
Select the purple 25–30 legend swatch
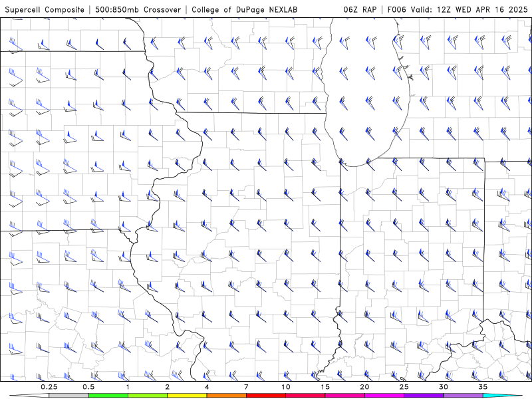(424, 396)
